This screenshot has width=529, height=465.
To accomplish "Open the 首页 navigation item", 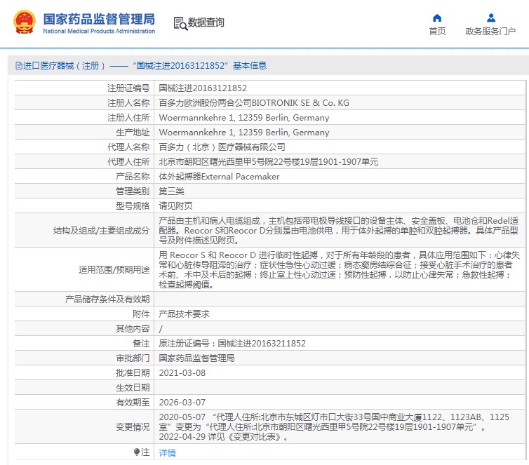I will pyautogui.click(x=437, y=31).
